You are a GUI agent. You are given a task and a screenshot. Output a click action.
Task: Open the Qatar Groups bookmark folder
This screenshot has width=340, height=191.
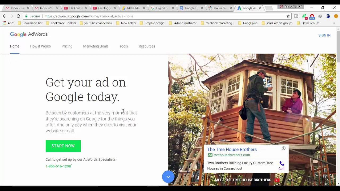308,23
